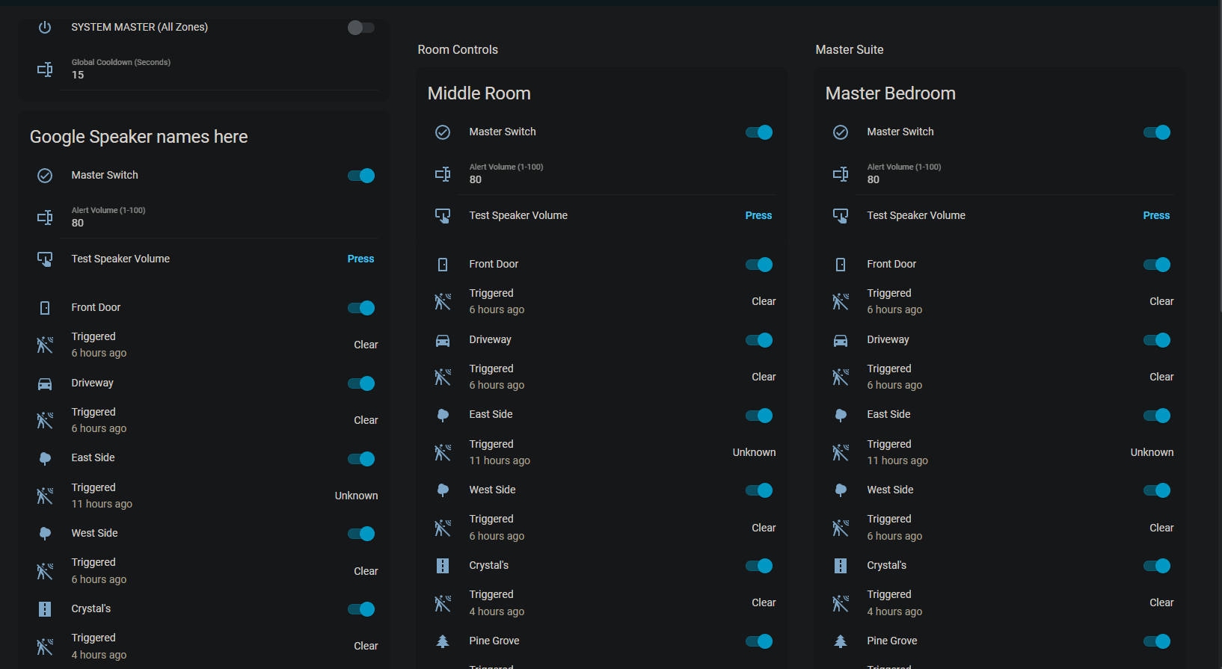Click the Middle Room Pine Grove pine icon
The width and height of the screenshot is (1222, 669).
coord(443,641)
